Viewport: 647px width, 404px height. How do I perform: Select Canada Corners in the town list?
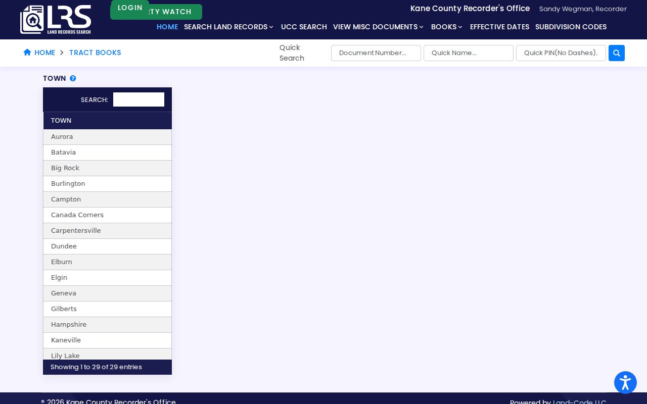click(x=107, y=215)
